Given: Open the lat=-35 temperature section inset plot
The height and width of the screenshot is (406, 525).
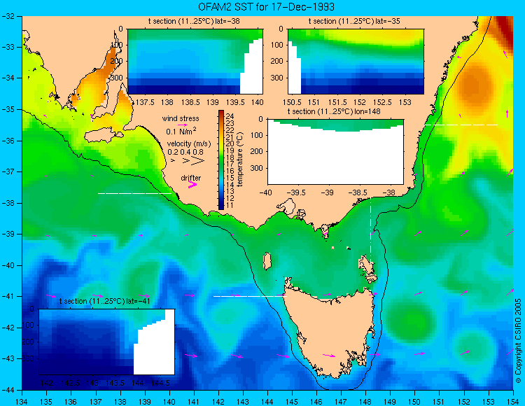Looking at the screenshot, I should [356, 62].
